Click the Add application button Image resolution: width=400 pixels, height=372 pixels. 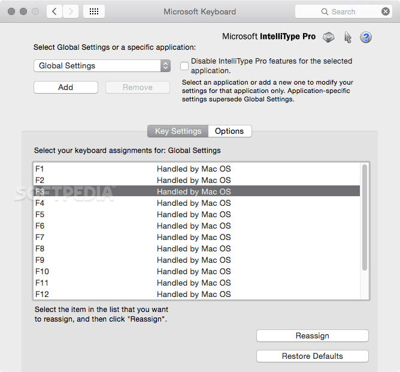pos(66,87)
